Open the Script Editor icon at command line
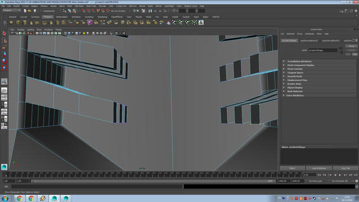This screenshot has height=202, width=359. coord(357,187)
